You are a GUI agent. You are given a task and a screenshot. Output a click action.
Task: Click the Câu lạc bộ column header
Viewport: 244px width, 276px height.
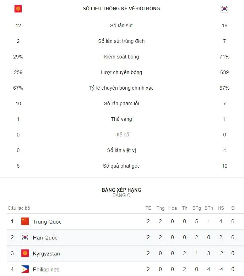tap(19, 208)
